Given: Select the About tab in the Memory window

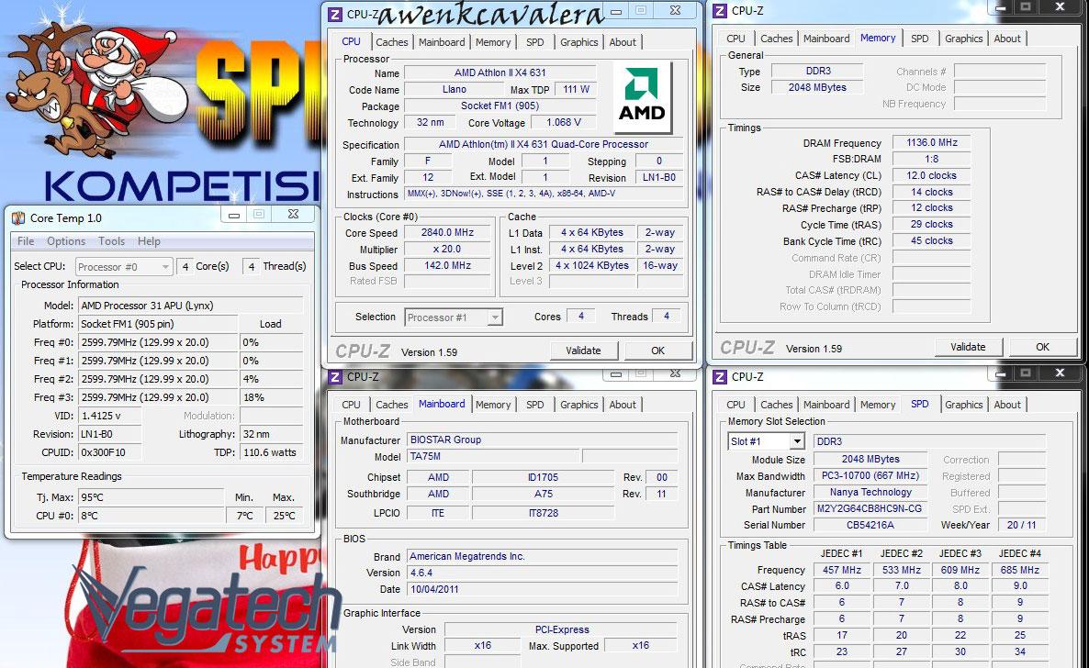Looking at the screenshot, I should tap(1007, 39).
